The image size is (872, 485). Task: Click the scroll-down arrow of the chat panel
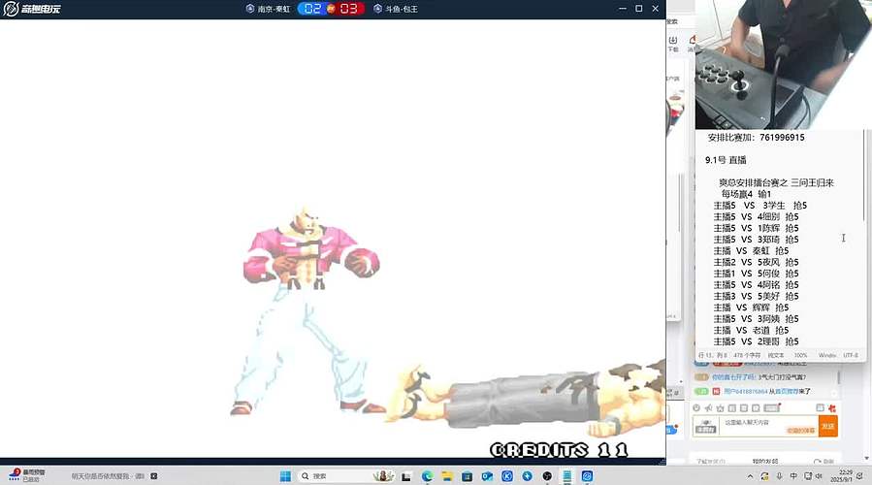pos(866,458)
